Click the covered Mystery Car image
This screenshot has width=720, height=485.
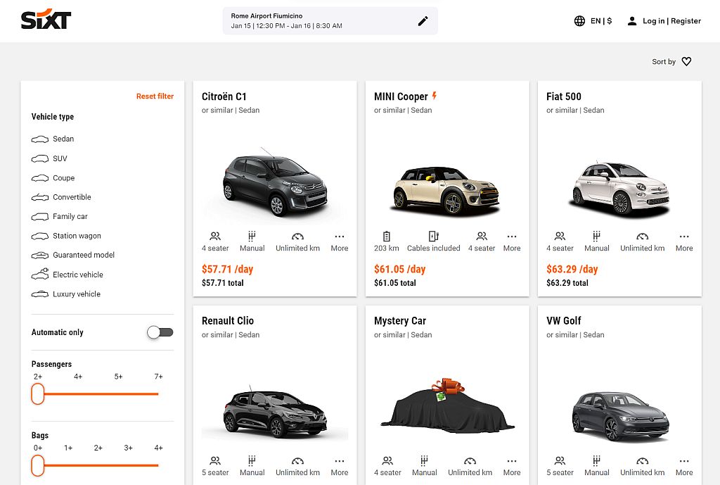446,405
